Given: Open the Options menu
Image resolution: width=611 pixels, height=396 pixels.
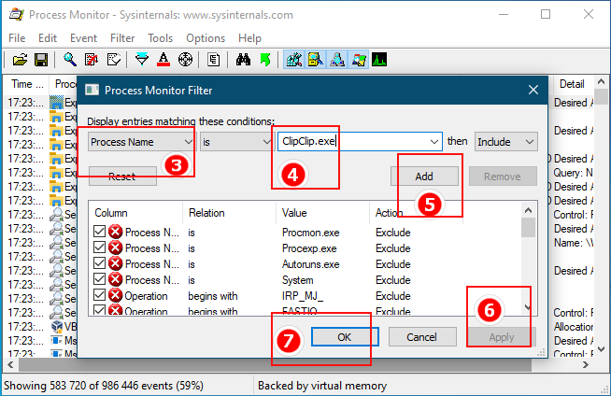Looking at the screenshot, I should pyautogui.click(x=206, y=38).
